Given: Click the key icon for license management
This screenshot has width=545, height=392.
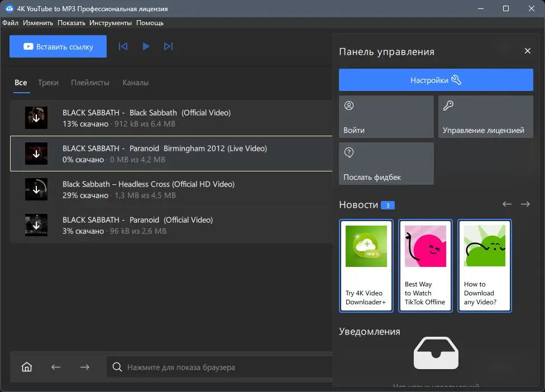Looking at the screenshot, I should (x=448, y=106).
